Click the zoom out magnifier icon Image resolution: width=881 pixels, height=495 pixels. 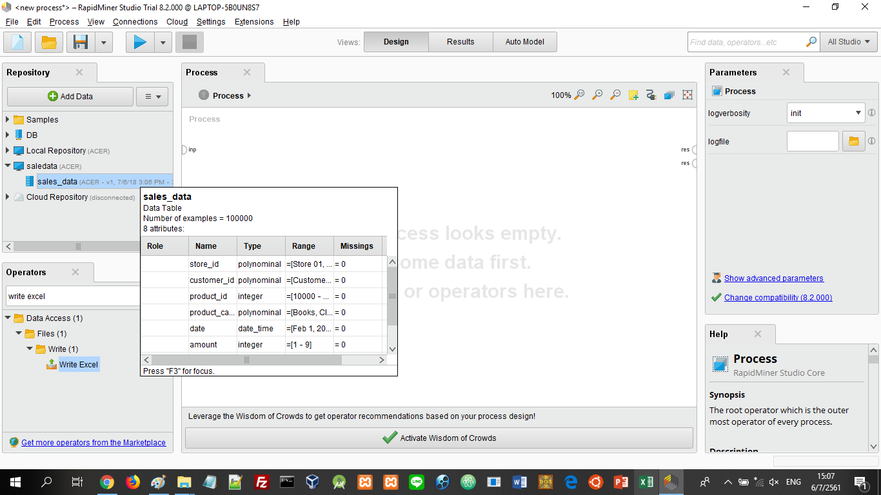click(615, 95)
